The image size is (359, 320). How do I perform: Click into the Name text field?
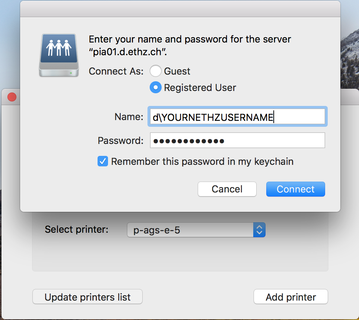(238, 116)
